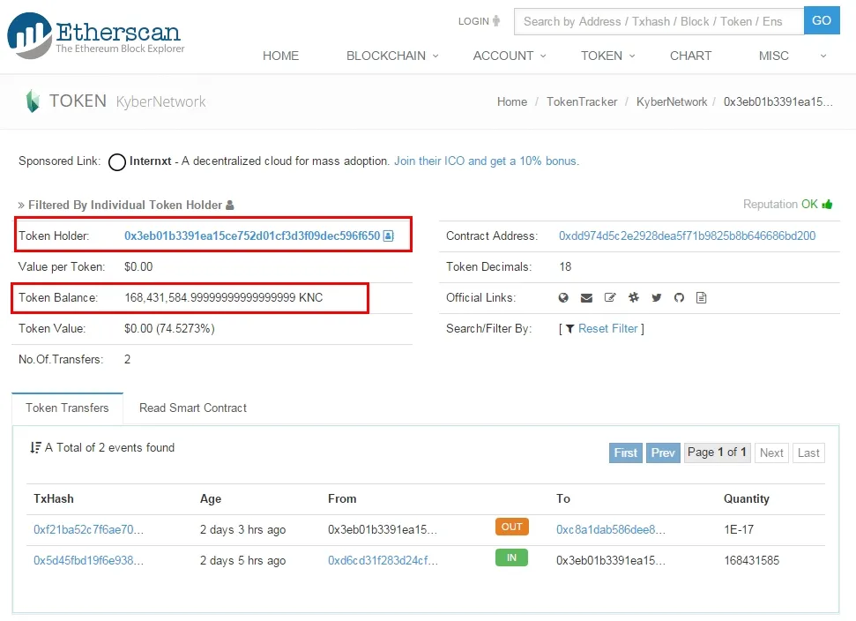
Task: Expand the MISC menu chevron
Action: click(823, 56)
